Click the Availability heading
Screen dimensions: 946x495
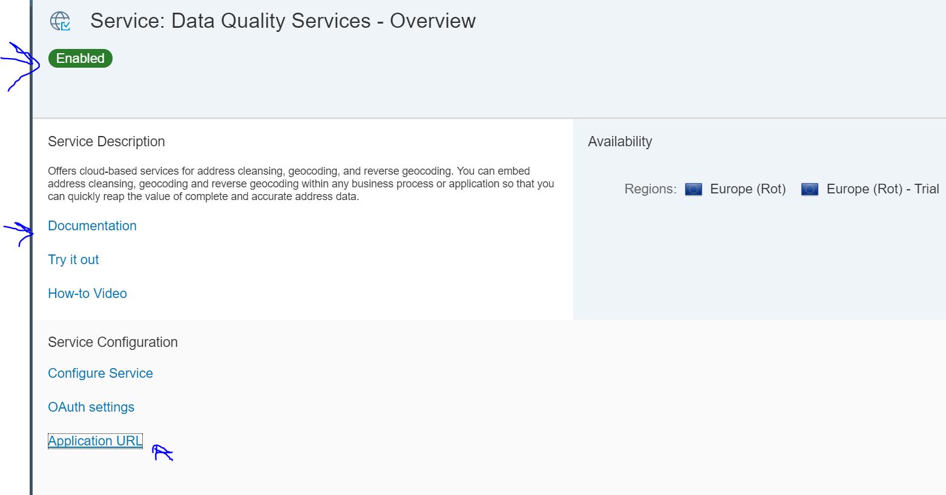(620, 141)
